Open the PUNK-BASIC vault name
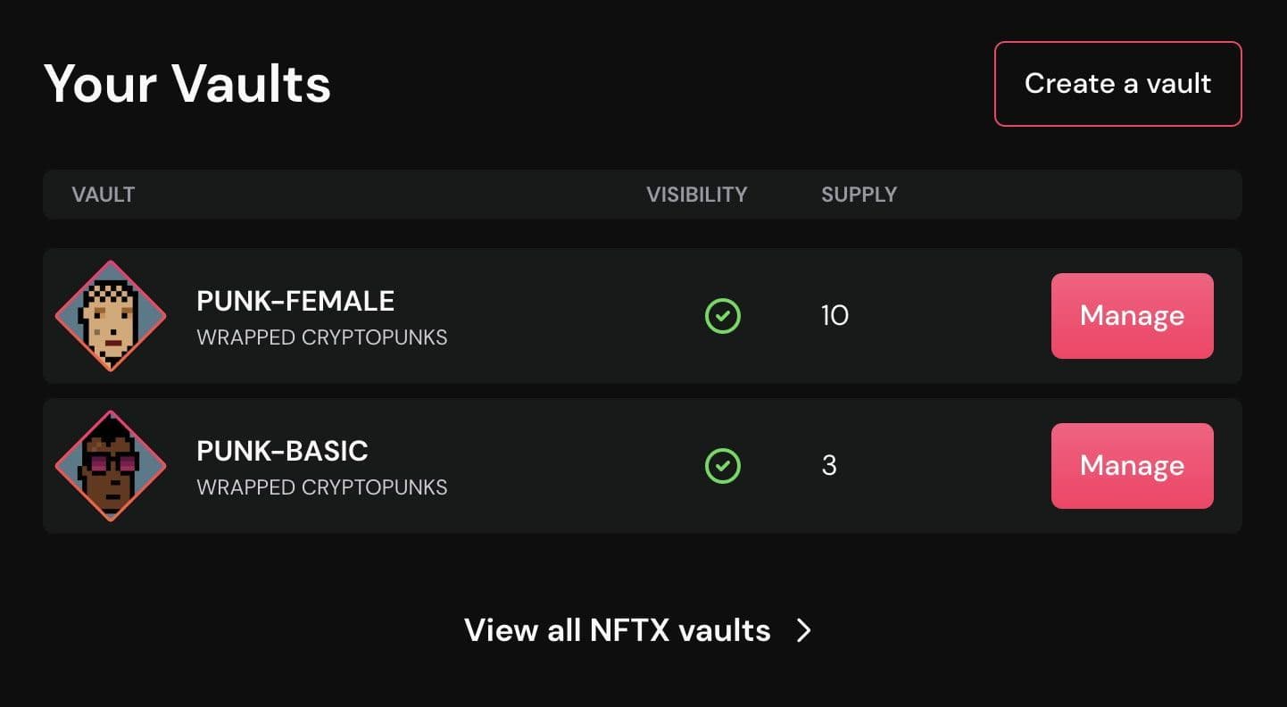The width and height of the screenshot is (1287, 707). (x=282, y=451)
